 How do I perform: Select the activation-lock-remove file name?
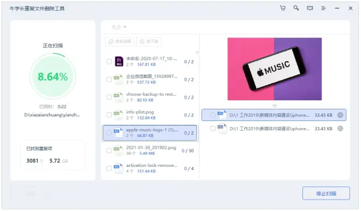coord(152,165)
